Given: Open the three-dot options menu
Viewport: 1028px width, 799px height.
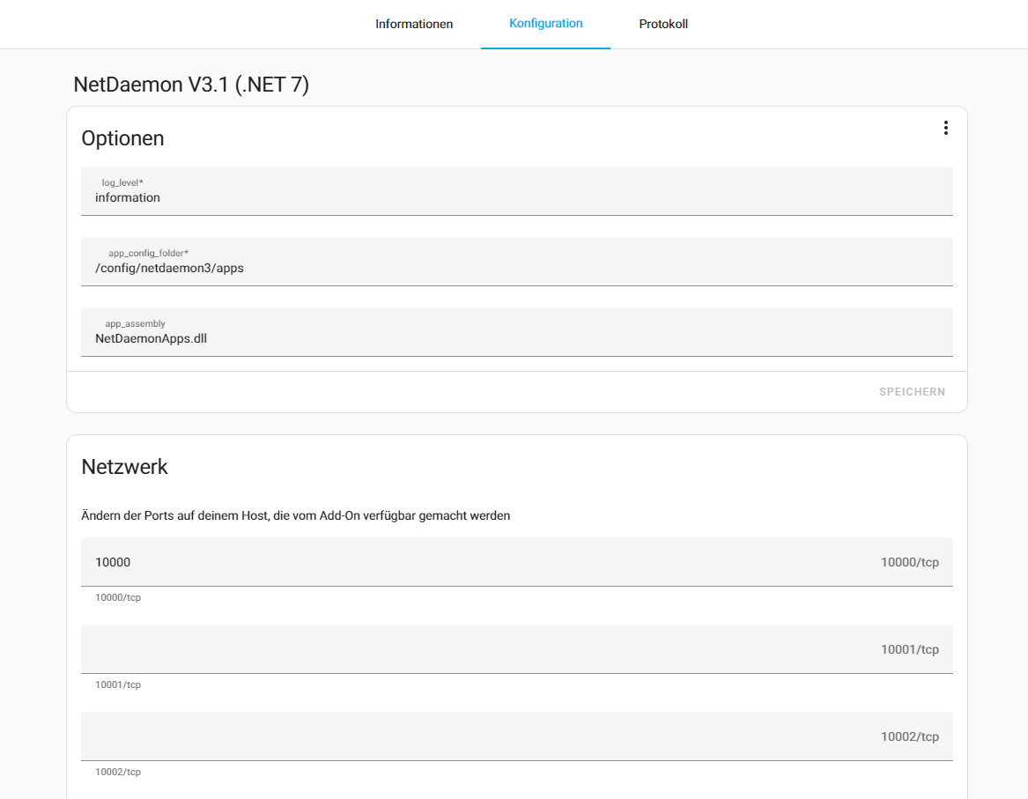Looking at the screenshot, I should [945, 128].
